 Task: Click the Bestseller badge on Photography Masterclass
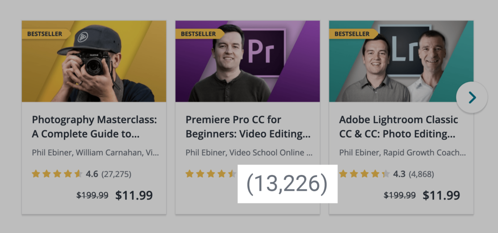(x=45, y=34)
